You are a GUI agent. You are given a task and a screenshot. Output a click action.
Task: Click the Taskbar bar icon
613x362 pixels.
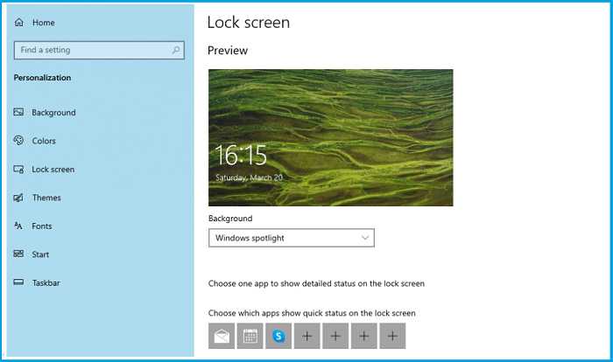[18, 282]
